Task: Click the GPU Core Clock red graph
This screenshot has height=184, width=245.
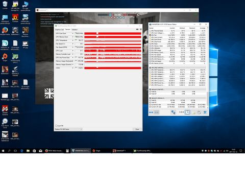Action: point(113,33)
